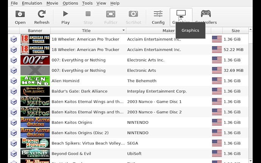Select the Dark Alliance banner image
This screenshot has height=163, width=261.
click(35, 91)
